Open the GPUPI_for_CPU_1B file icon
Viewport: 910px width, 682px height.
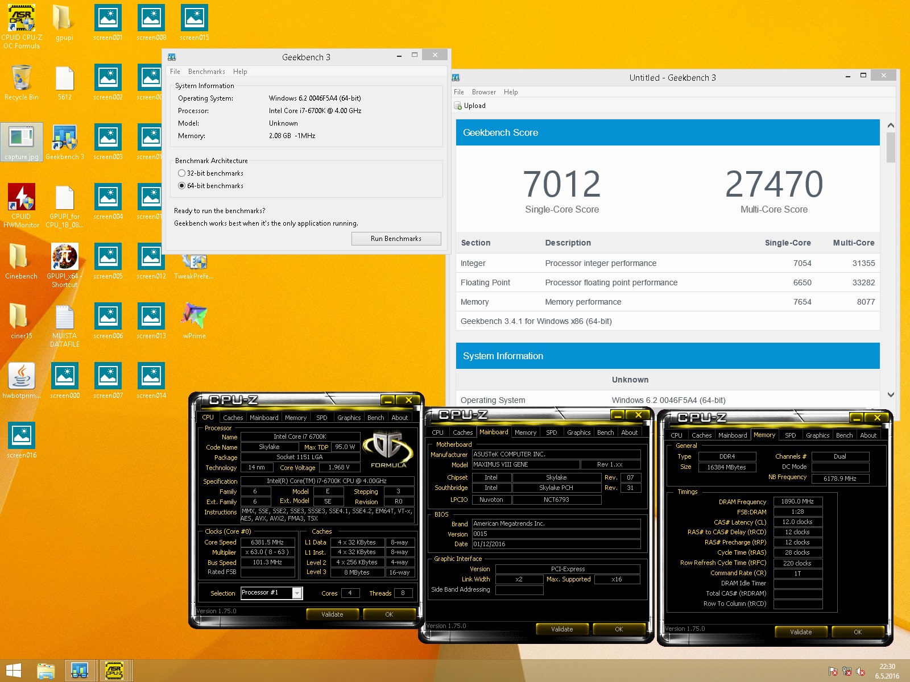point(64,206)
